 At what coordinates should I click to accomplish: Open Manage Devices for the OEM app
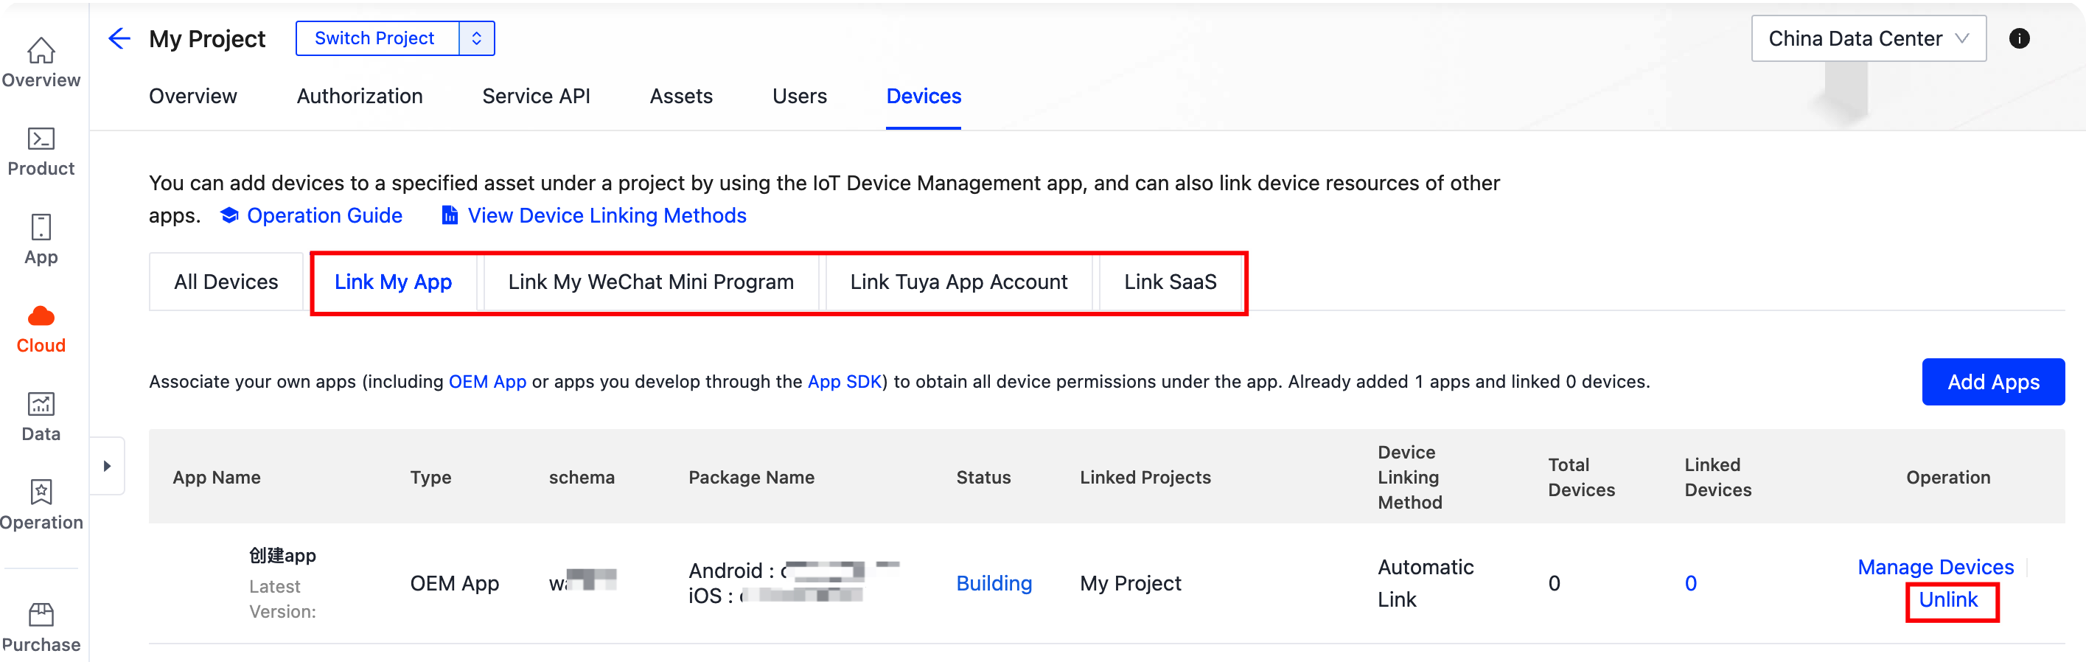coord(1935,567)
